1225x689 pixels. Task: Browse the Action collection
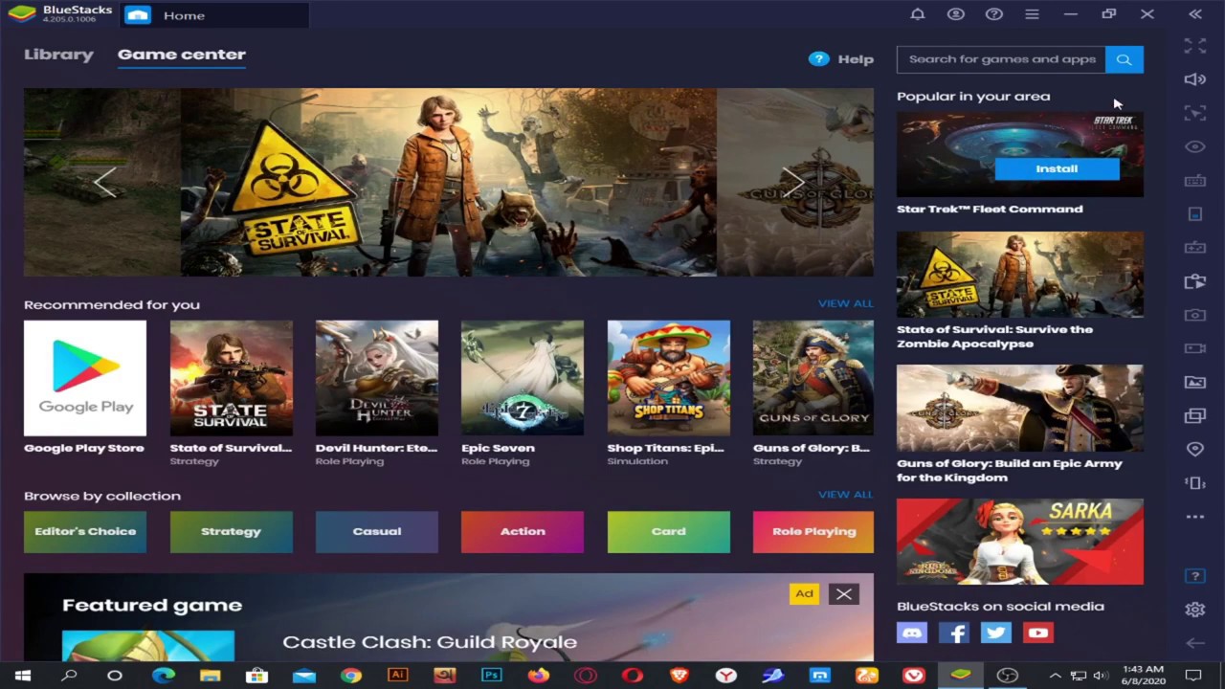point(523,531)
